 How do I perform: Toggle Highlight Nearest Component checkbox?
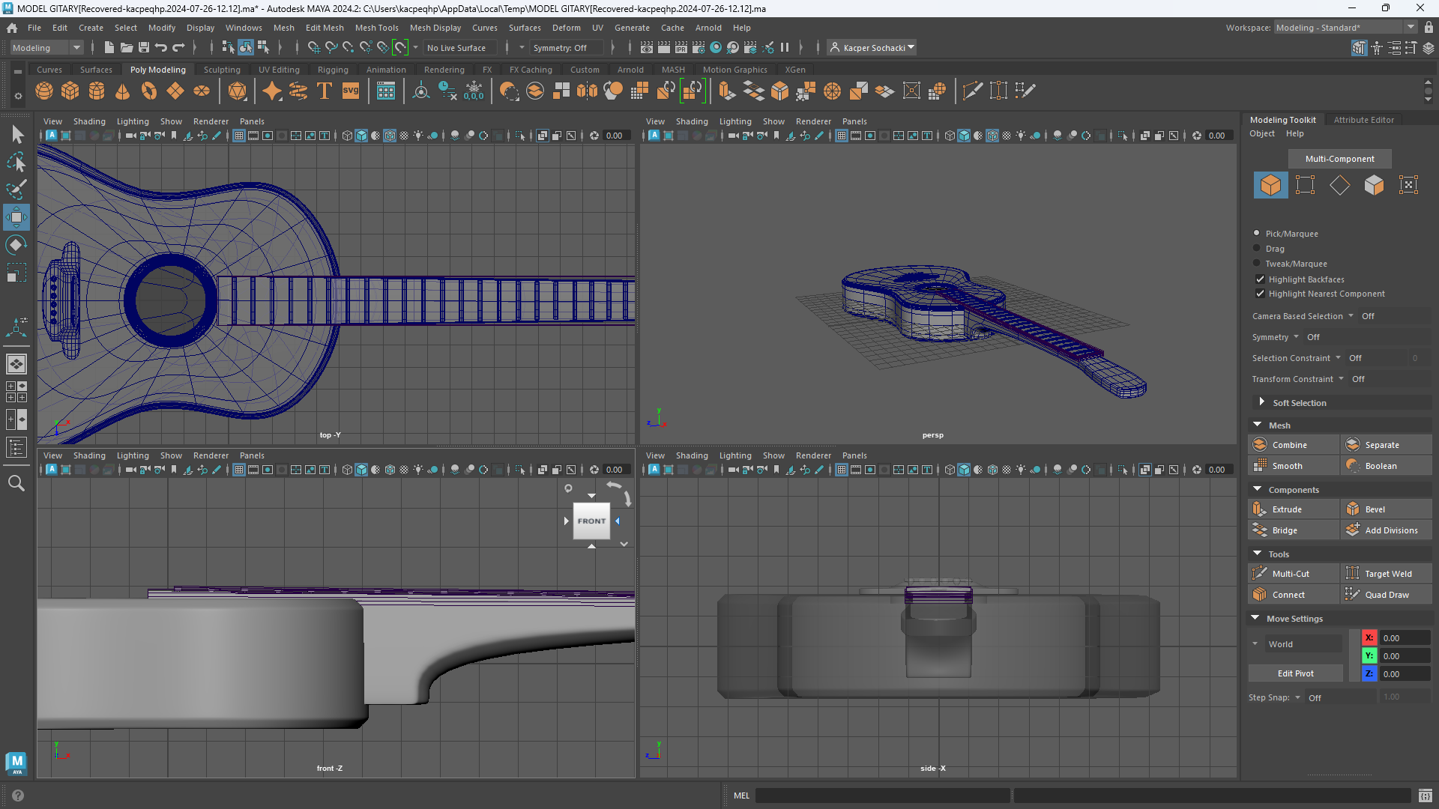pyautogui.click(x=1260, y=294)
